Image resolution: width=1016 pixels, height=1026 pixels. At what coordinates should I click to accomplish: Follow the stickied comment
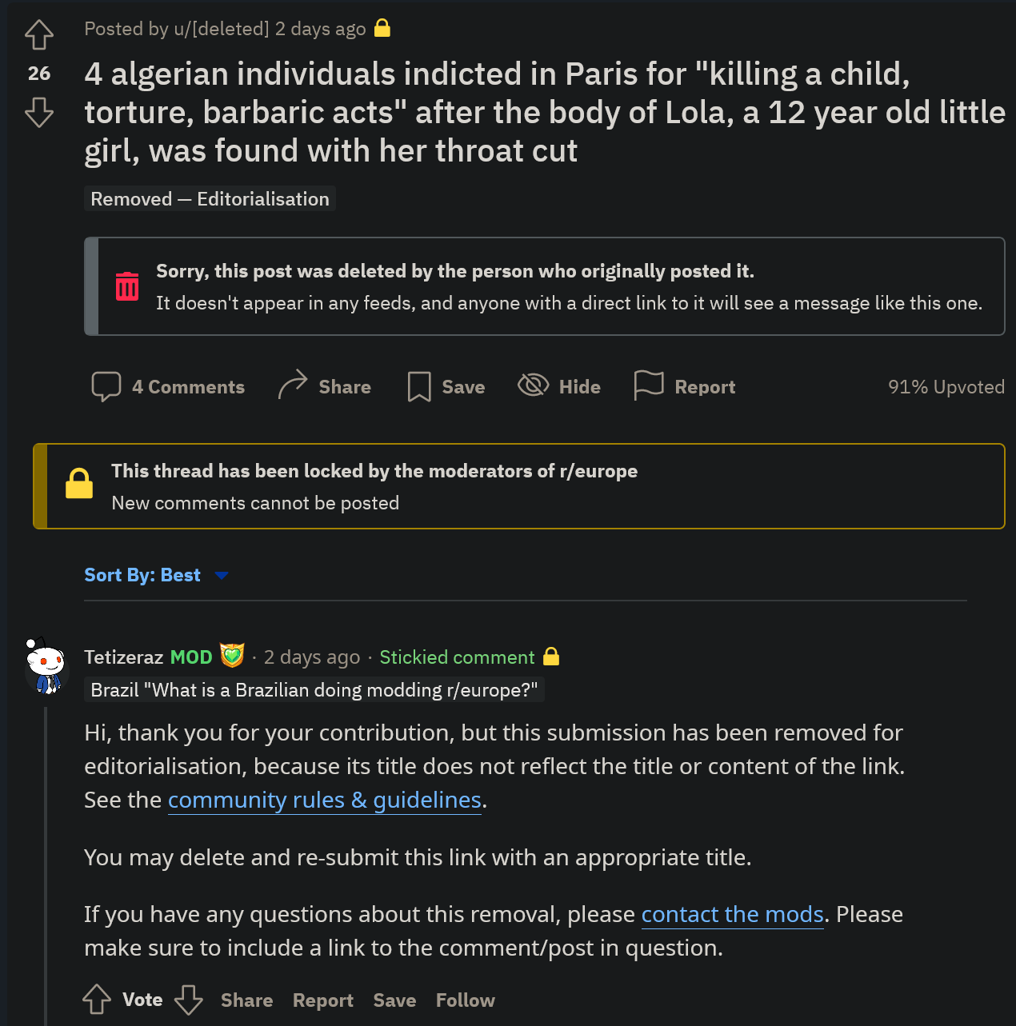(x=466, y=1000)
